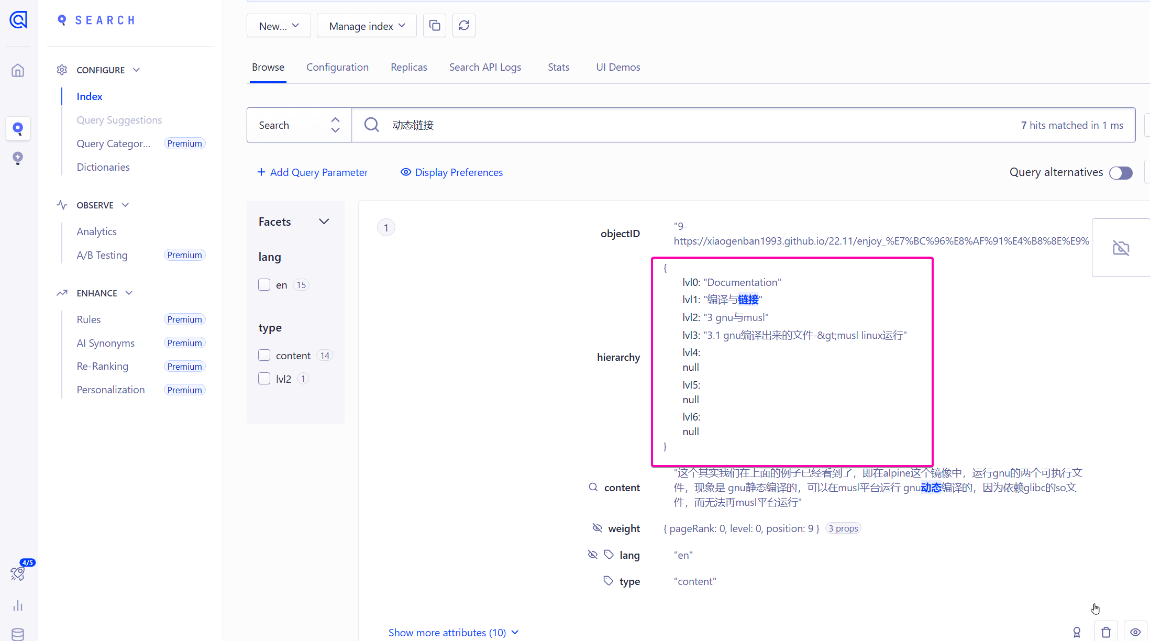The image size is (1150, 641).
Task: Collapse the ENHANCE section
Action: click(129, 293)
